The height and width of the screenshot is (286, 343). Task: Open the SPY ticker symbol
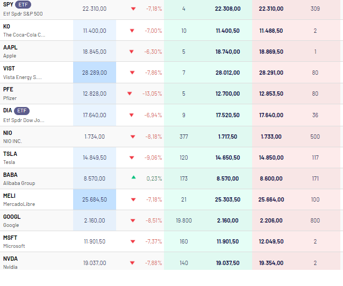(x=8, y=4)
